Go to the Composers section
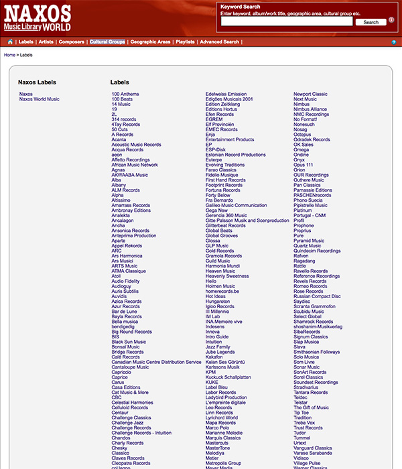Image resolution: width=402 pixels, height=469 pixels. coord(72,42)
